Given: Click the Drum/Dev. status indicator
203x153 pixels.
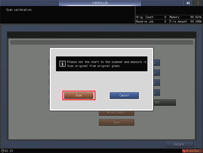Looking at the screenshot, I should (x=192, y=151).
